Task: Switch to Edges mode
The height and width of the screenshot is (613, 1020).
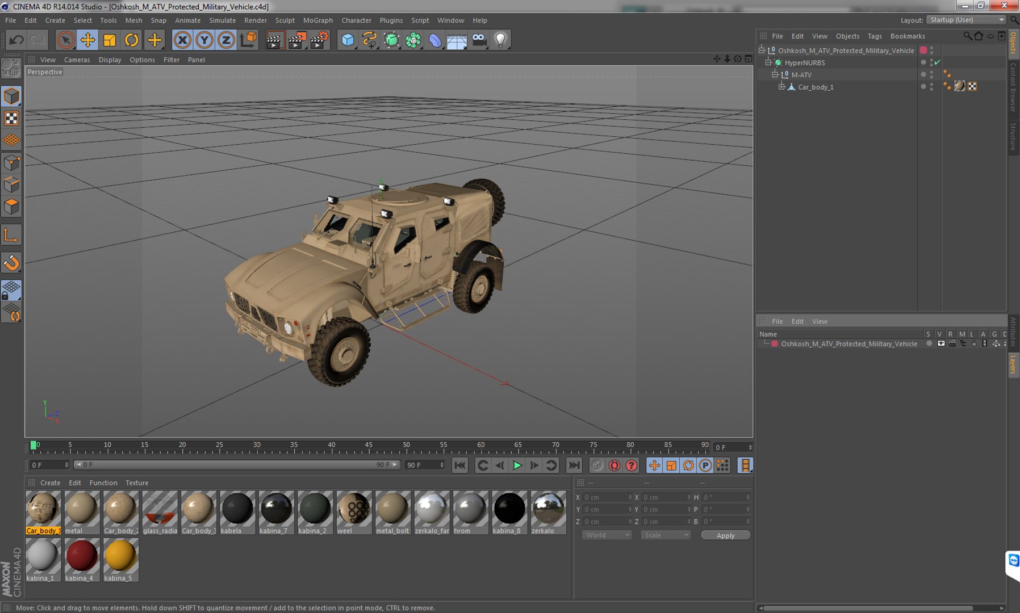Action: [11, 185]
